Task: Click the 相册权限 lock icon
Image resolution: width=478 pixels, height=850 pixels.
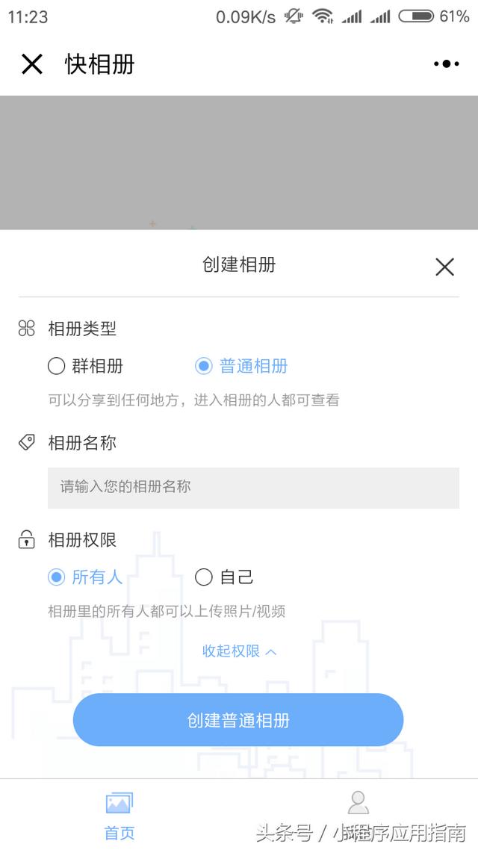Action: pos(27,539)
